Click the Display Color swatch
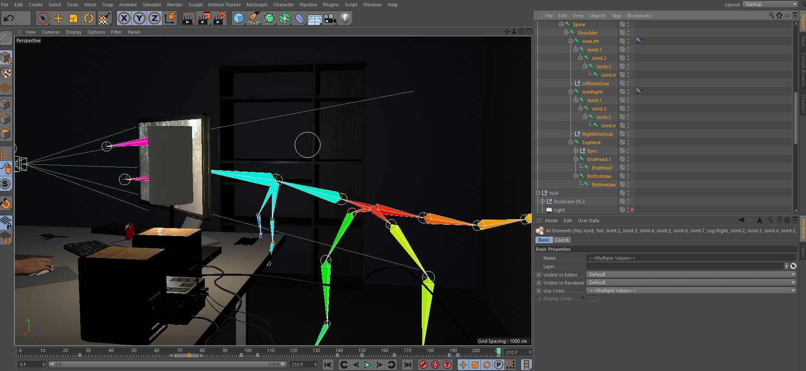 point(592,298)
